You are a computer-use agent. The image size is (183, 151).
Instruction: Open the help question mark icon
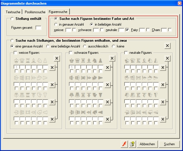pos(132,144)
